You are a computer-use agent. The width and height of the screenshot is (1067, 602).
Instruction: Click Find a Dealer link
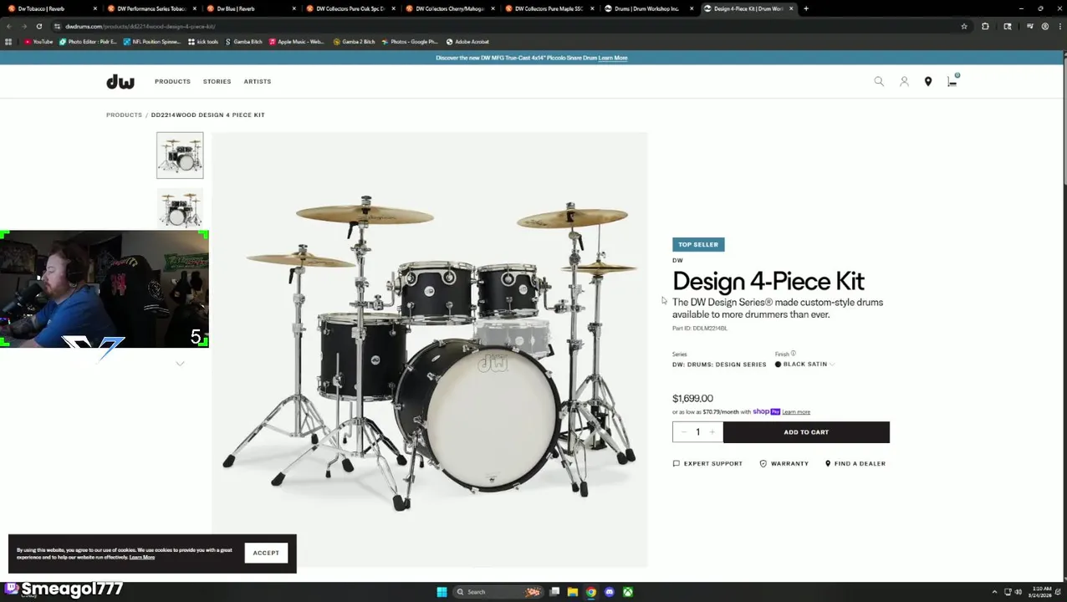[x=855, y=463]
